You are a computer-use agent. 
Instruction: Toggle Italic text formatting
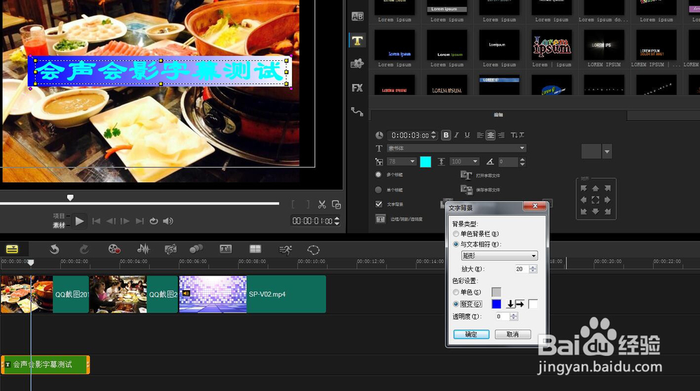(456, 135)
